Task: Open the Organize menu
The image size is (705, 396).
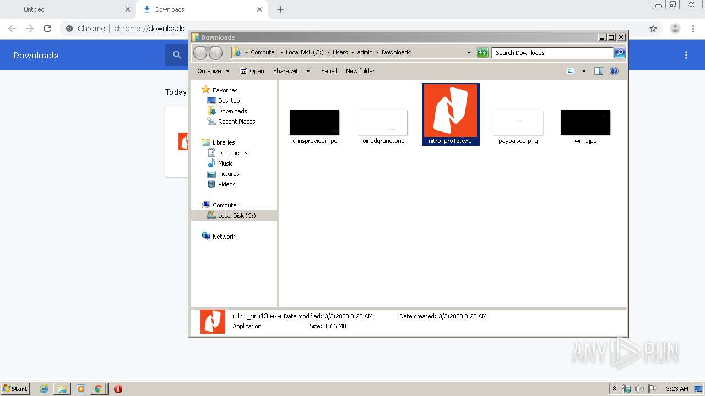Action: 213,71
